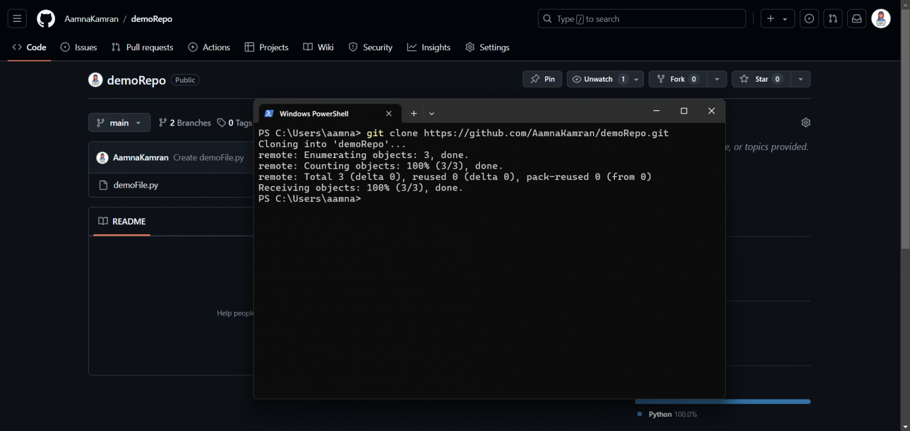Click the user profile avatar
This screenshot has width=910, height=431.
(880, 19)
